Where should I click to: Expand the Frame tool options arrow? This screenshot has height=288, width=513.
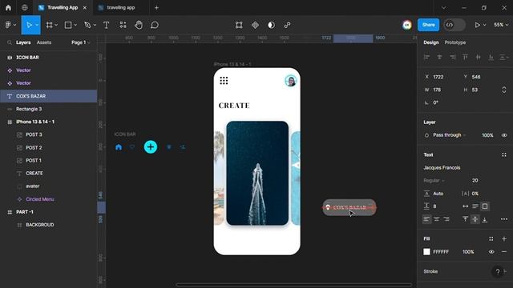pyautogui.click(x=56, y=25)
